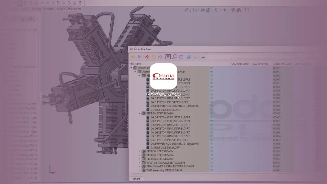Viewport: 327px width, 184px height.
Task: Open the Display Style cube icon in view toolbar
Action: 217,10
